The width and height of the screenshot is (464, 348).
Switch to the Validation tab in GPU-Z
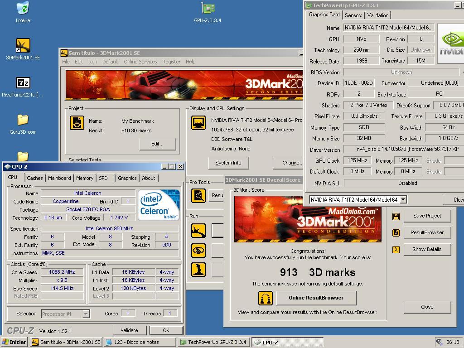pos(378,15)
